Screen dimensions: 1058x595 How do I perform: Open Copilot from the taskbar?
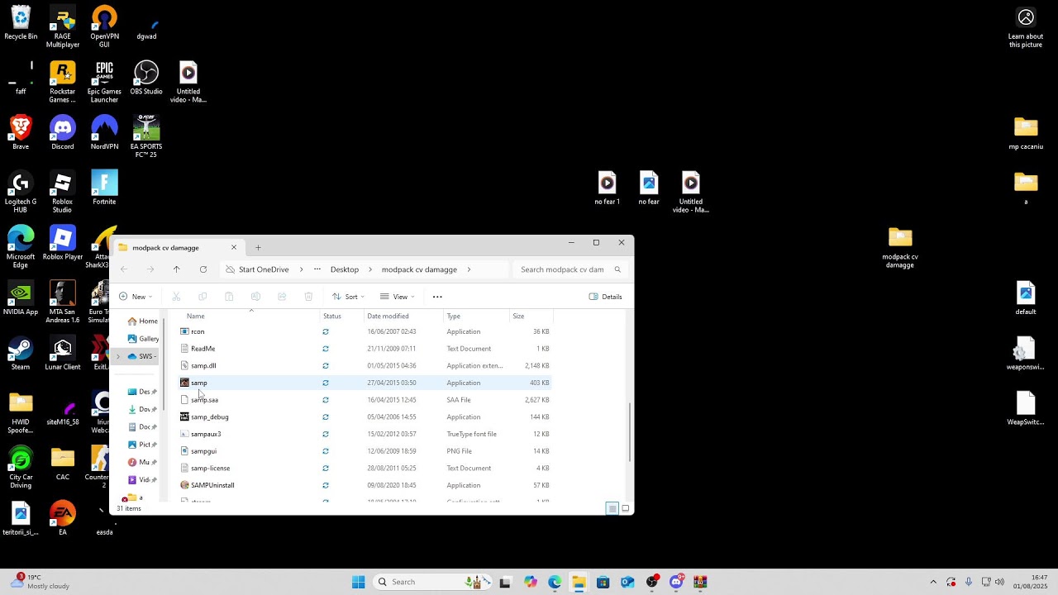[x=531, y=582]
